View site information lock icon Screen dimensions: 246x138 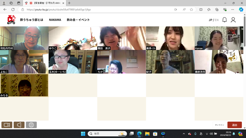(23, 10)
